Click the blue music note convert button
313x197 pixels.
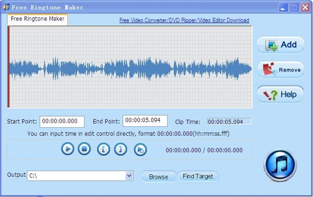coord(280,165)
